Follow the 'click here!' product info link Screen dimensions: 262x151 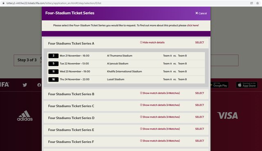[193, 25]
